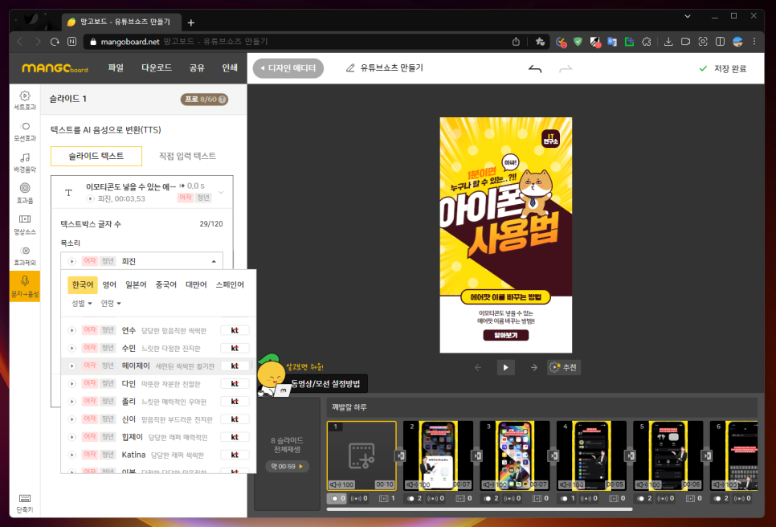Screen dimensions: 776x527
Task: Expand the text item chevron in TTS panel
Action: (x=221, y=192)
